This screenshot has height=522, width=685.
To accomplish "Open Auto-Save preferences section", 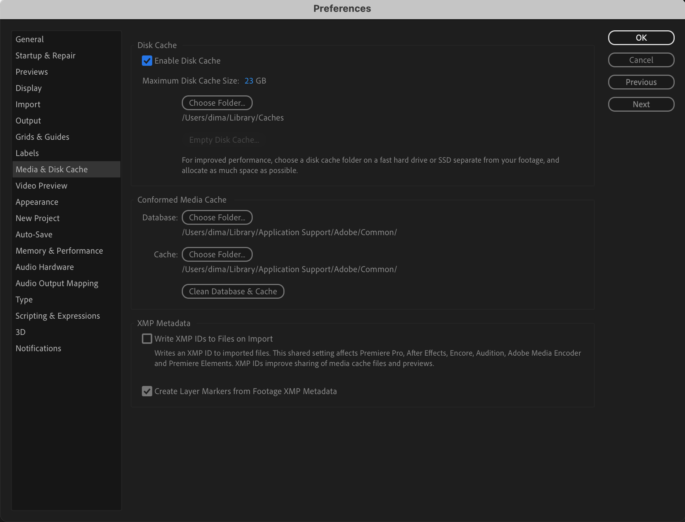I will click(x=34, y=234).
